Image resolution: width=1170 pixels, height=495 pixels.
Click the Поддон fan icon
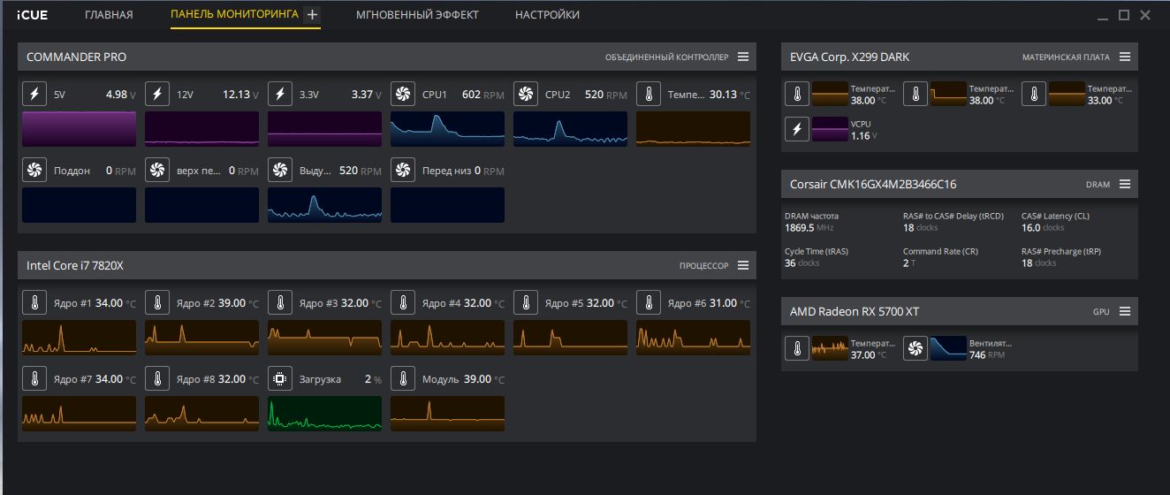34,170
